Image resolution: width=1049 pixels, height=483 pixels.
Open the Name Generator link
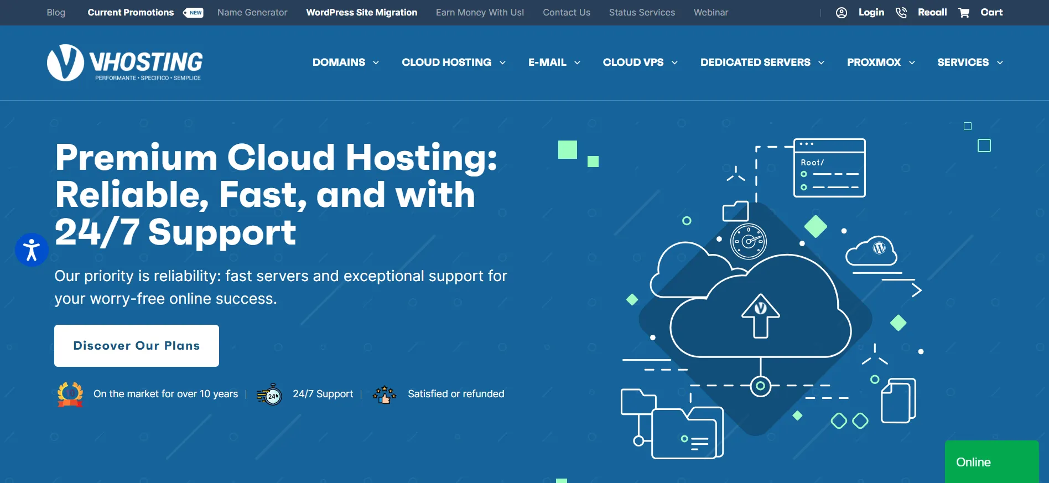point(252,13)
